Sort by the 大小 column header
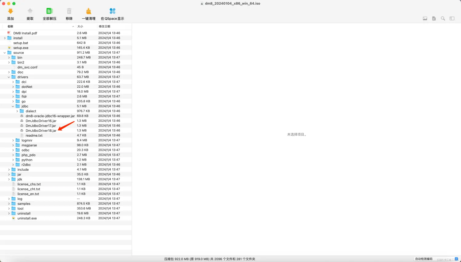The width and height of the screenshot is (461, 262). click(80, 26)
